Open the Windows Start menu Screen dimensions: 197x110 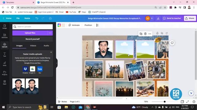[3, 107]
